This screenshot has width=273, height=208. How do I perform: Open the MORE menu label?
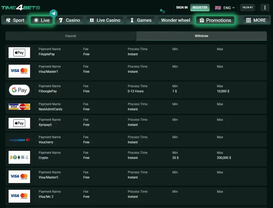260,20
